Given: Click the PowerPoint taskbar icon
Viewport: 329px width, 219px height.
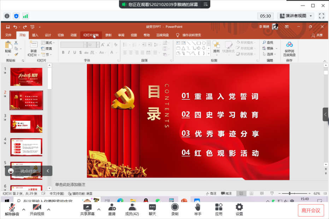Looking at the screenshot, I should click(x=184, y=200).
